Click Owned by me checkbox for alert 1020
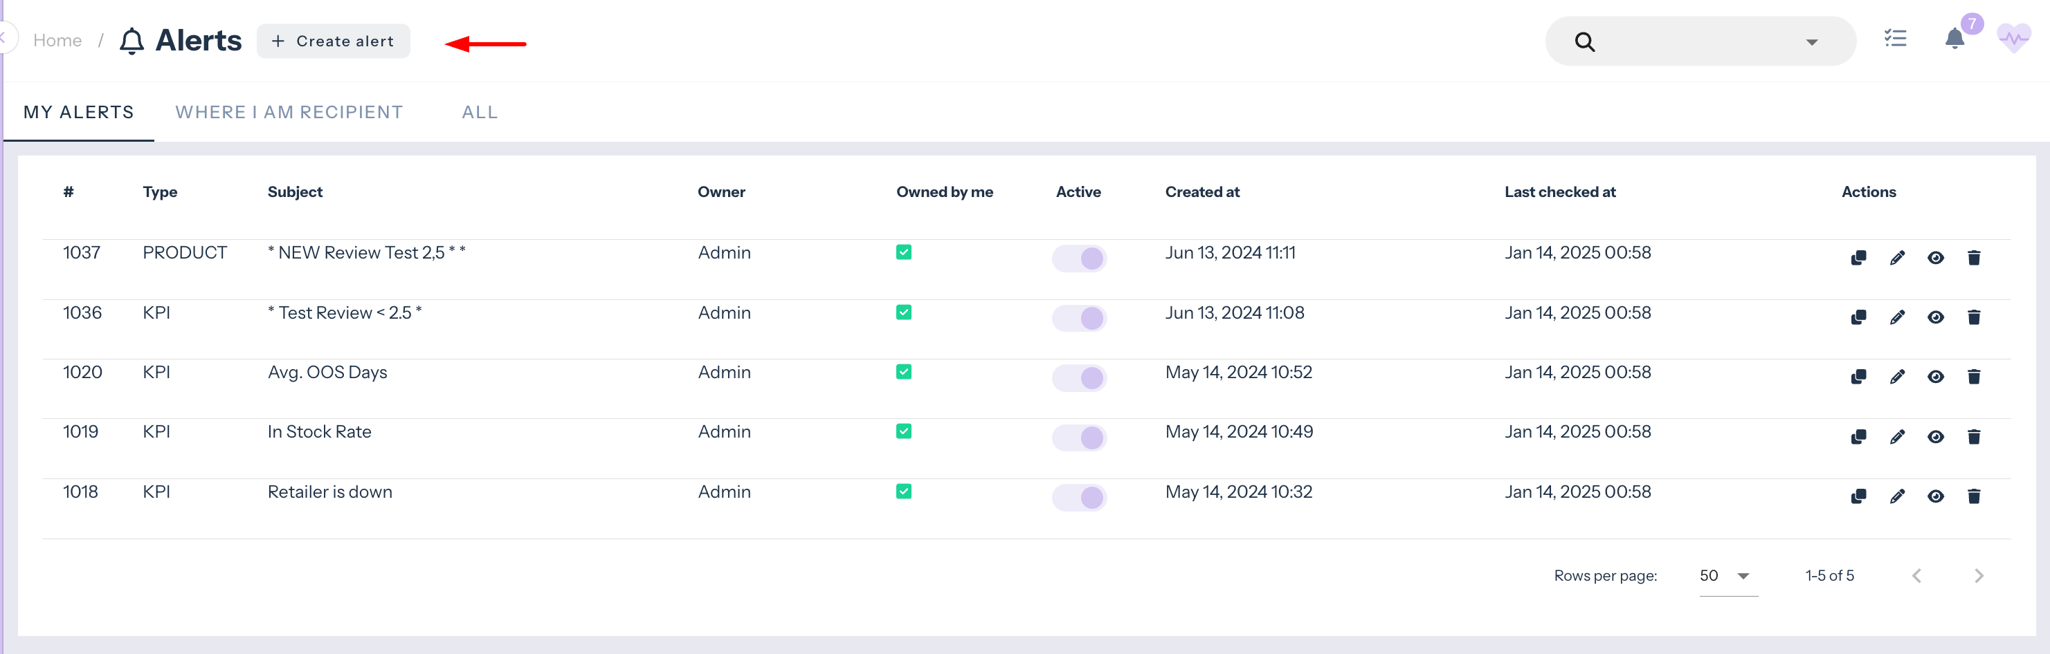The image size is (2050, 654). pos(903,372)
